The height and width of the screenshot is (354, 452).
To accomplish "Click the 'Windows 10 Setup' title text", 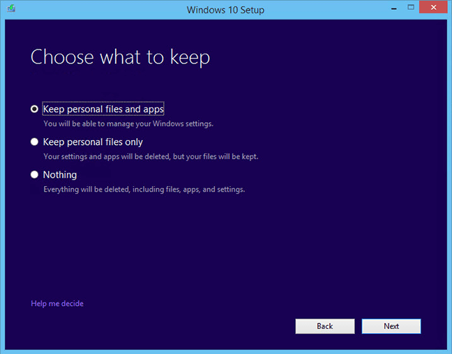I will pos(225,10).
